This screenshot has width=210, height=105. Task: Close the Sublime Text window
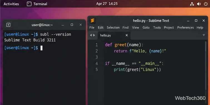[204, 20]
